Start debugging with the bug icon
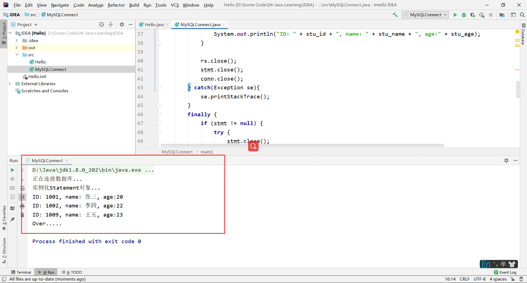 coord(464,15)
